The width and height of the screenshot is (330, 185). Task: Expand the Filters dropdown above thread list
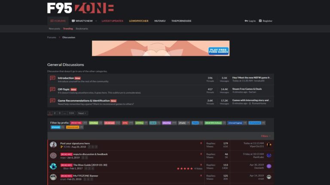click(x=266, y=136)
